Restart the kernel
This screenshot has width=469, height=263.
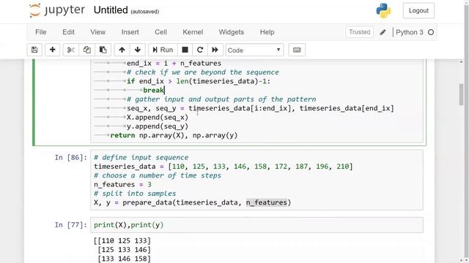pyautogui.click(x=200, y=50)
